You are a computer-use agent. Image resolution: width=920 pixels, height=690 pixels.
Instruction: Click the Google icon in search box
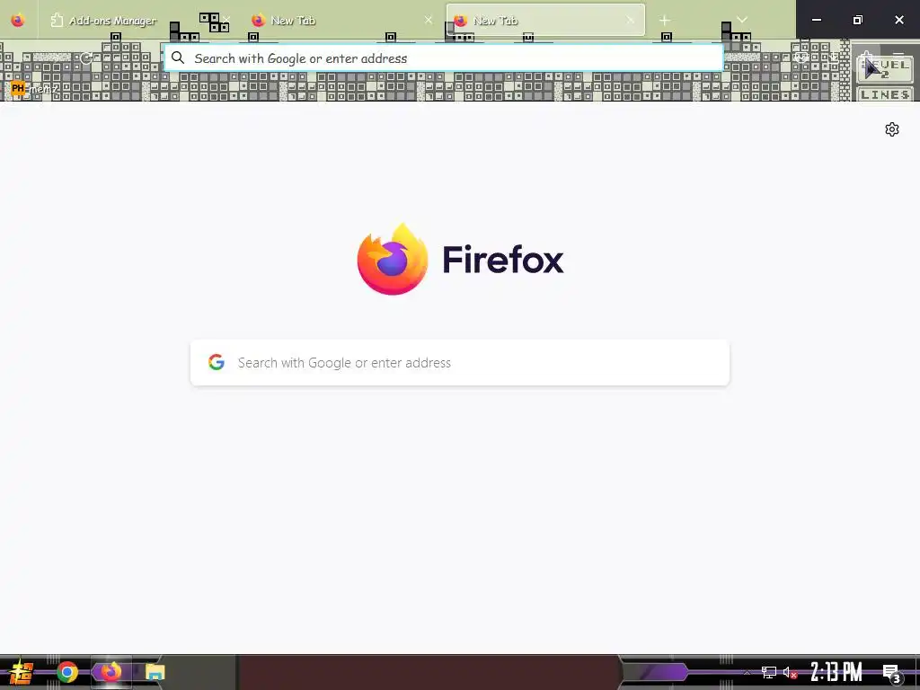(217, 362)
